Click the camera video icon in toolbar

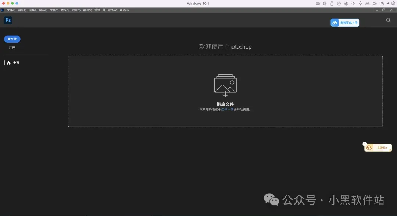375,4
